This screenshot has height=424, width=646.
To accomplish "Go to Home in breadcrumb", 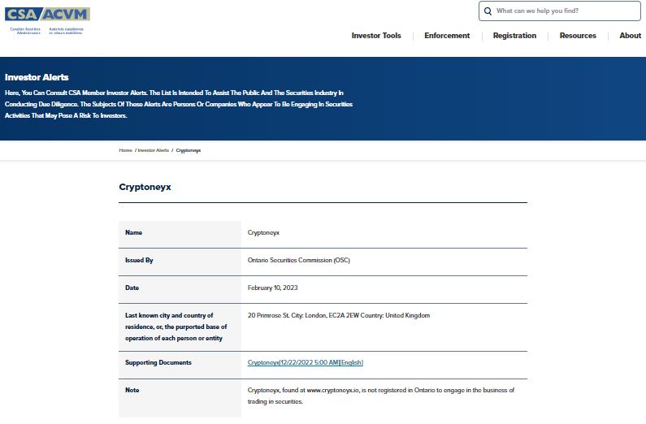I will [126, 150].
